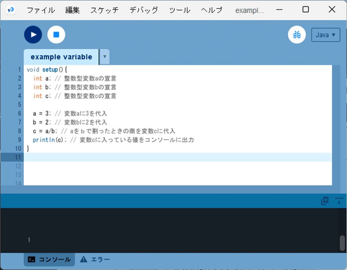
Task: Click the 'void setup() {' line
Action: tap(47, 69)
